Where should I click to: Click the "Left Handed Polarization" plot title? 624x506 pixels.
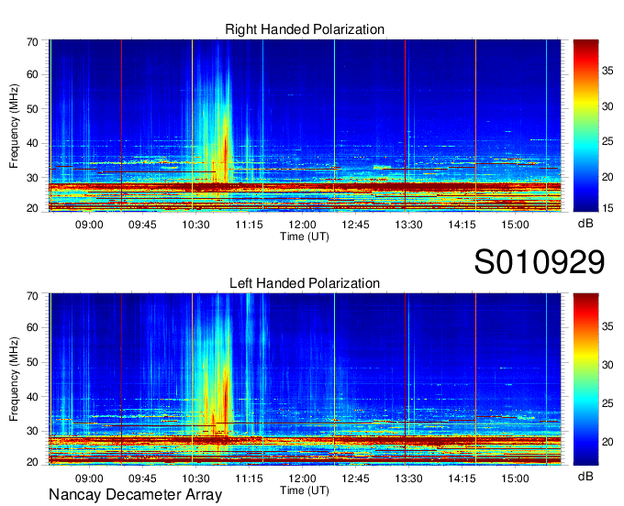305,283
